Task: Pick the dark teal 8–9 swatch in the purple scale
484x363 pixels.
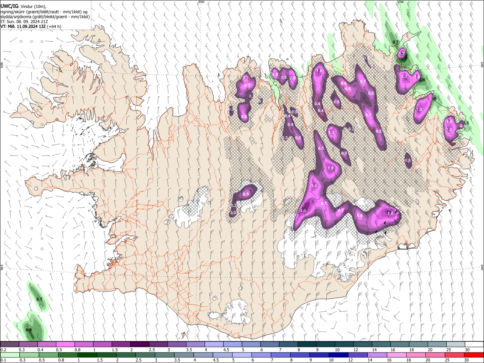Action: [306, 344]
